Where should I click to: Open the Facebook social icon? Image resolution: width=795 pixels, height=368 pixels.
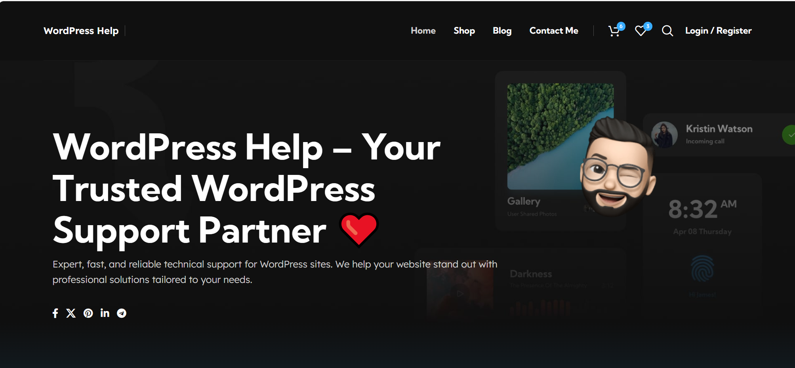pyautogui.click(x=55, y=313)
